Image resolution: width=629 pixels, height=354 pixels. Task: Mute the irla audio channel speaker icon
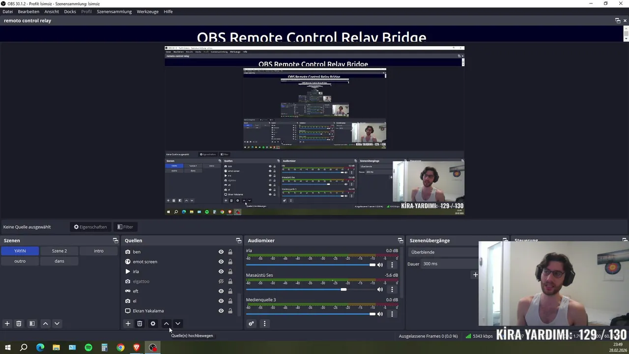pos(380,265)
